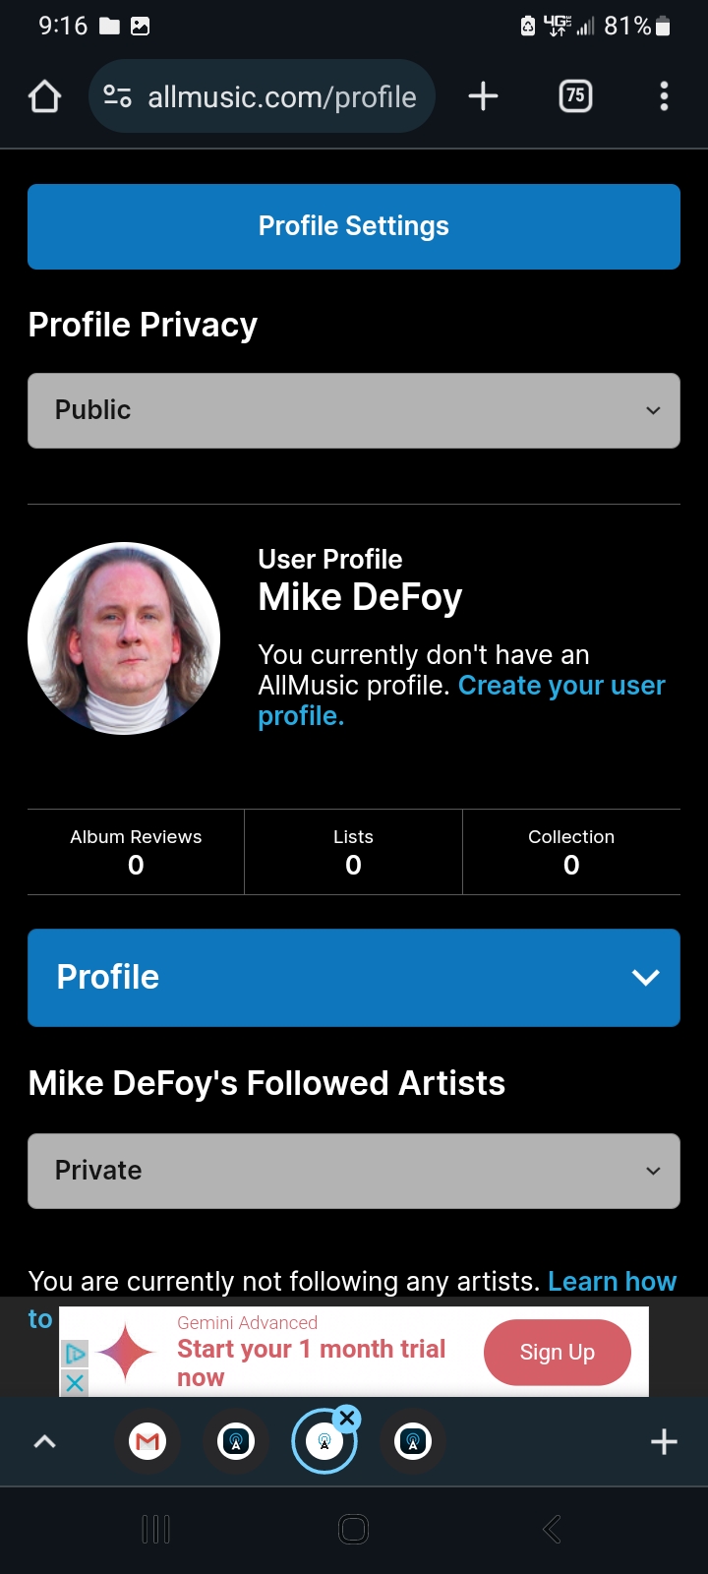Tap the Mike DeFoy profile picture
Screen dimensions: 708x1574
point(124,638)
